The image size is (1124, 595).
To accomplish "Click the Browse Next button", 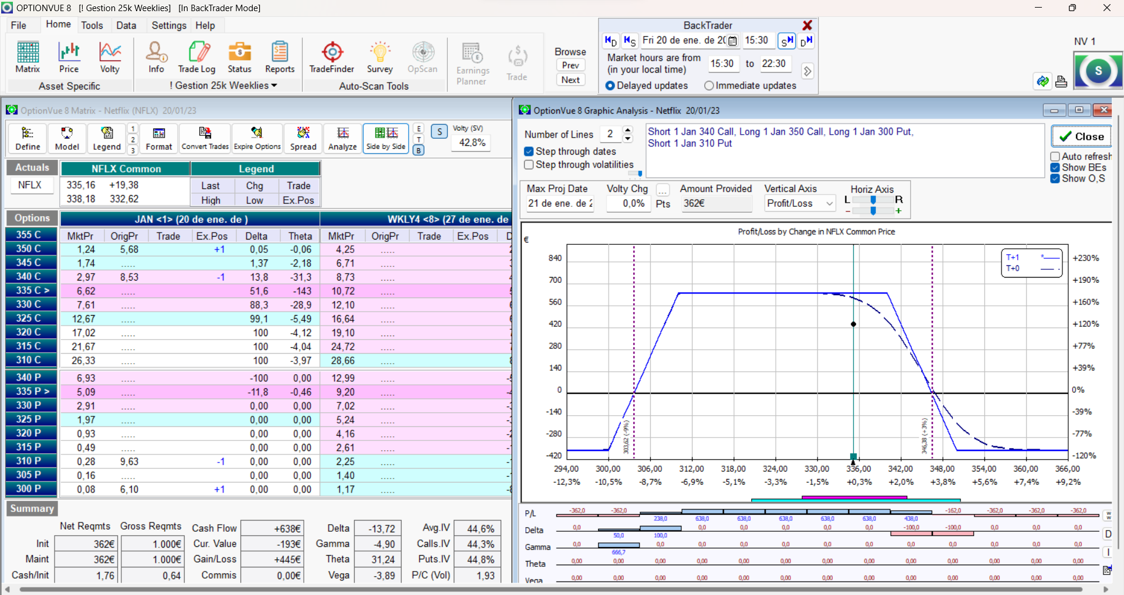I will coord(571,80).
